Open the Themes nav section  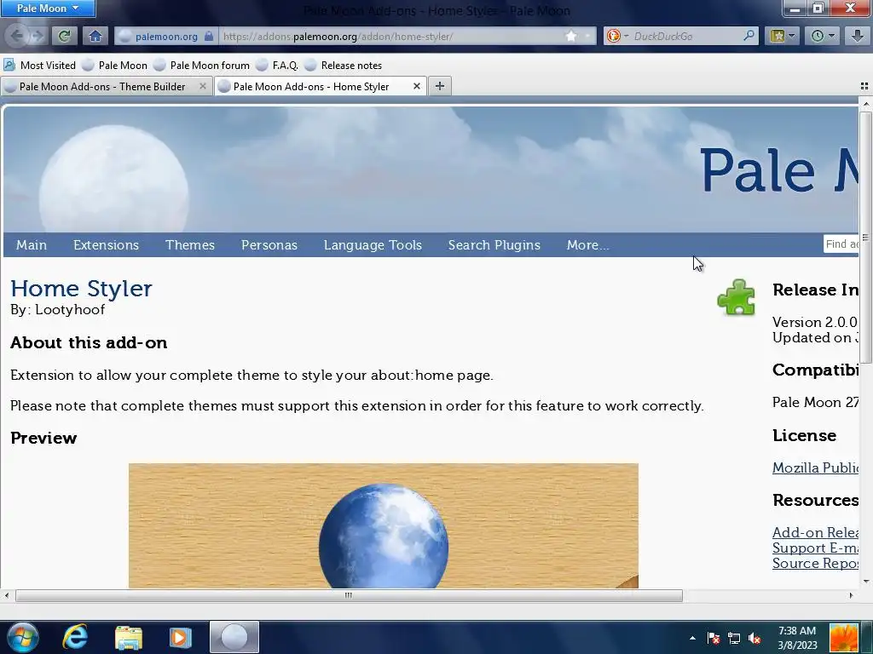click(190, 244)
